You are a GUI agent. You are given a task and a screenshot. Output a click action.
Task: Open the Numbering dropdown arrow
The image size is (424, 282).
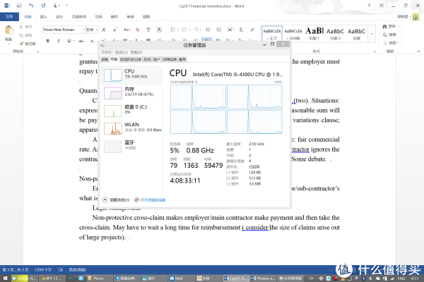(189, 30)
